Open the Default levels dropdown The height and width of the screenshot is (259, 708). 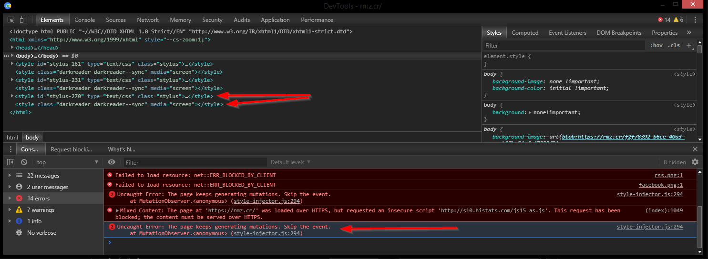point(290,162)
